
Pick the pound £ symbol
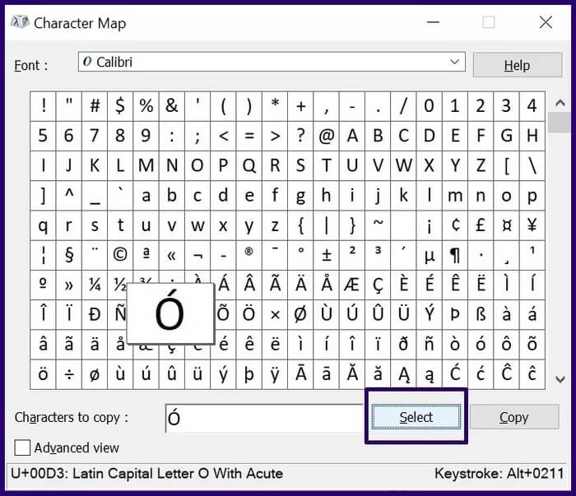pyautogui.click(x=481, y=225)
